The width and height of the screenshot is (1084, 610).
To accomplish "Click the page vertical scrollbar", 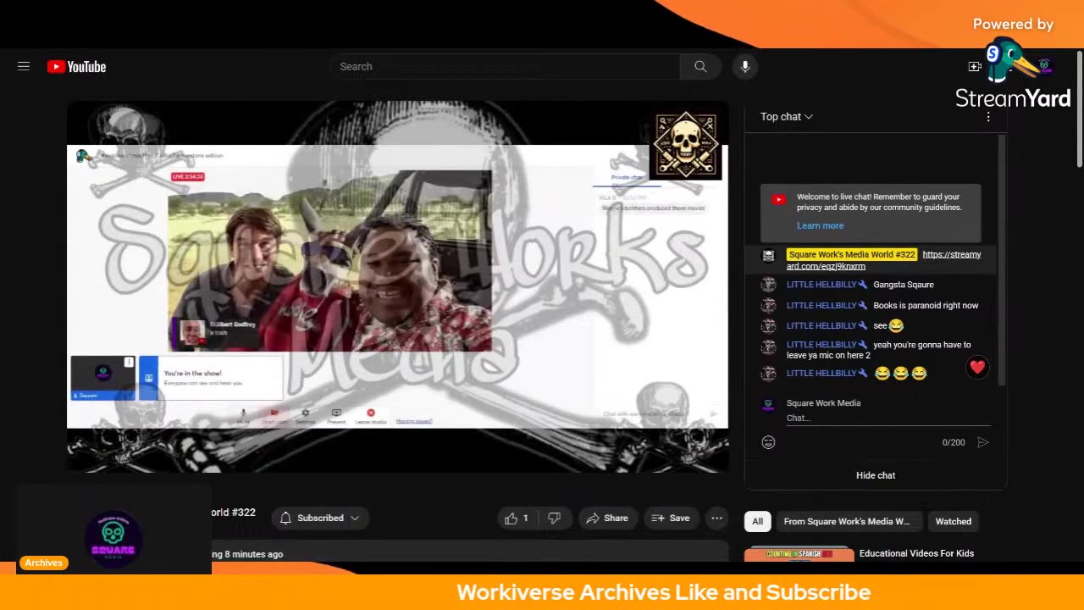I will (1079, 110).
